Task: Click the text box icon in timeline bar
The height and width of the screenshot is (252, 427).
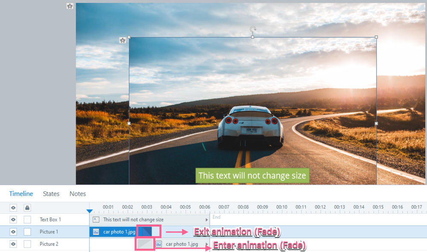Action: point(96,219)
